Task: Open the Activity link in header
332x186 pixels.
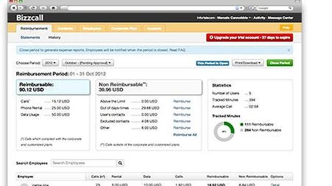Action: click(259, 18)
